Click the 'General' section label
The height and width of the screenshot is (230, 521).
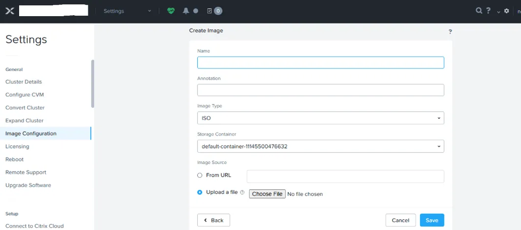point(14,69)
